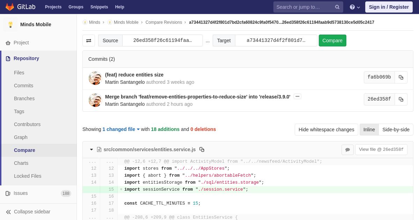Viewport: 419px width, 220px height.
Task: Collapse the entities.service.js diff
Action: click(91, 149)
